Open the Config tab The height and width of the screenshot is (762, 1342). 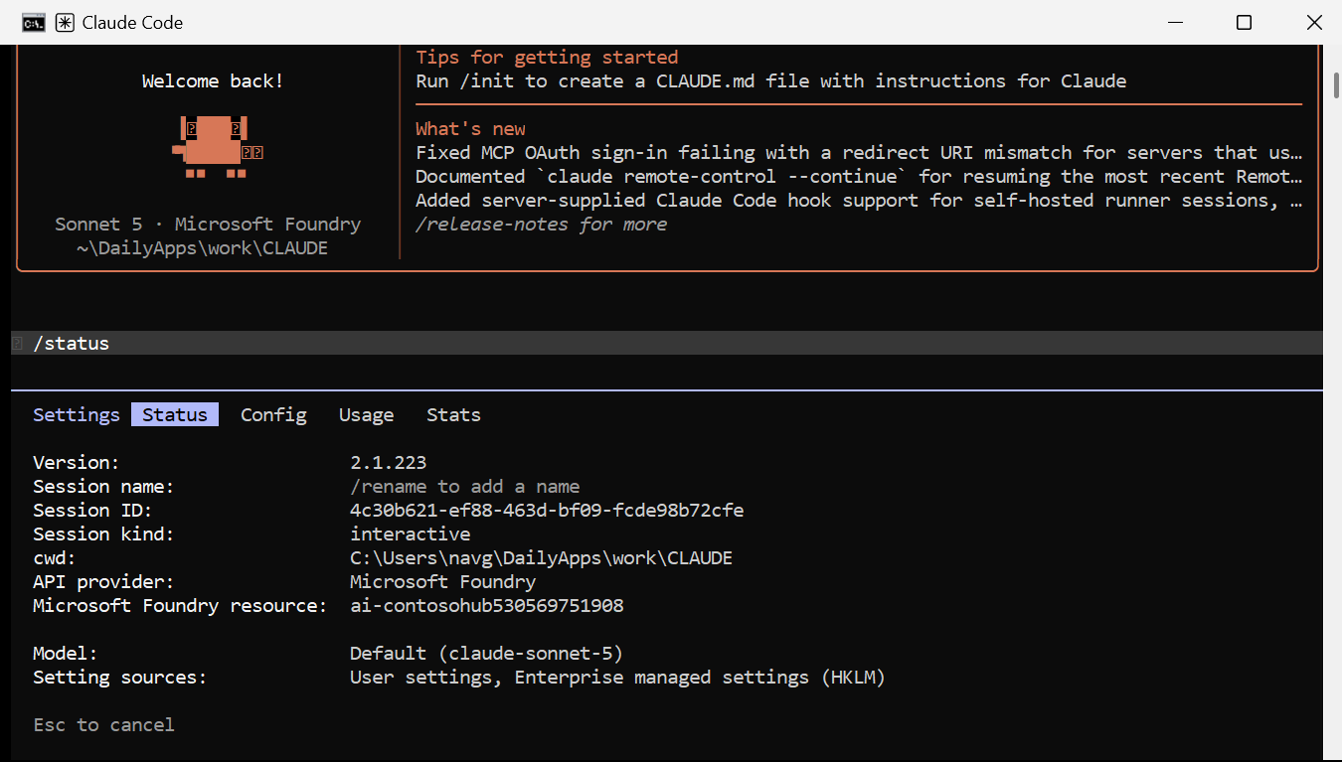[x=273, y=415]
